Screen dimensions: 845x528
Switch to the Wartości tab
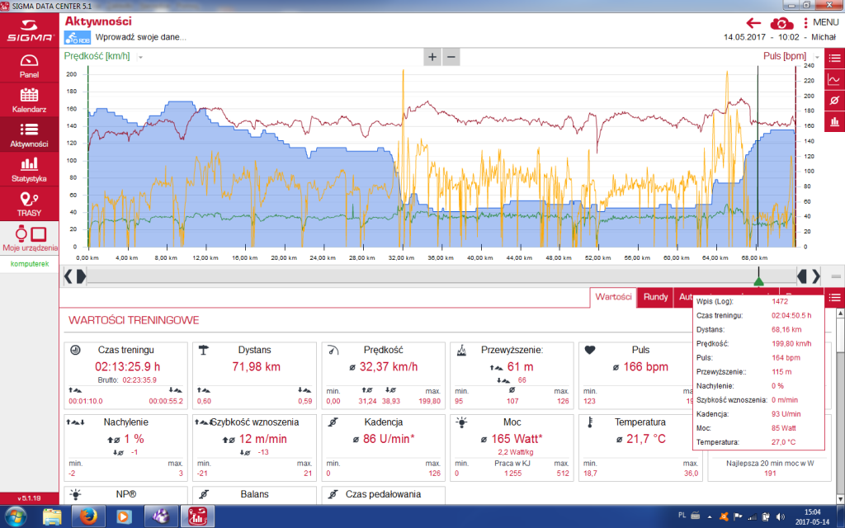pos(613,297)
